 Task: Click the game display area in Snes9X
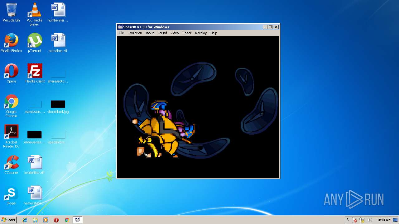point(198,107)
